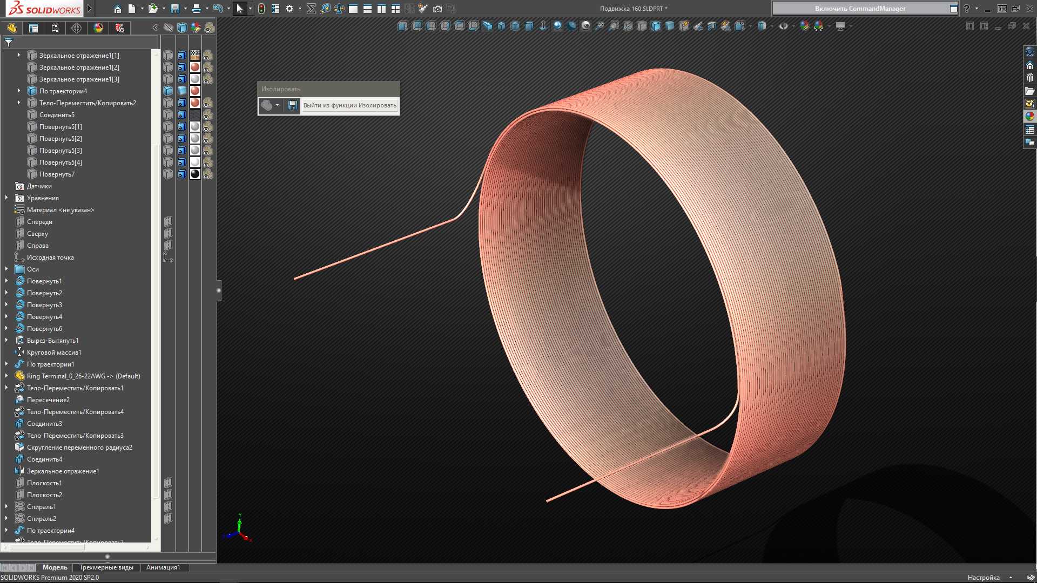
Task: Toggle display mode for Повернуть5[4] body
Action: 182,162
